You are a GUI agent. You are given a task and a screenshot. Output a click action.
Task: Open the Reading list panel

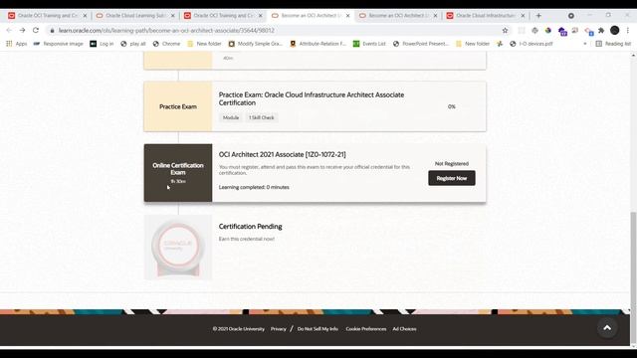tap(613, 44)
